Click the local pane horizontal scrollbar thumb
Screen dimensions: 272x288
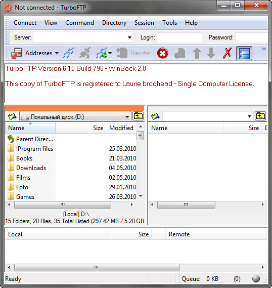pos(63,204)
